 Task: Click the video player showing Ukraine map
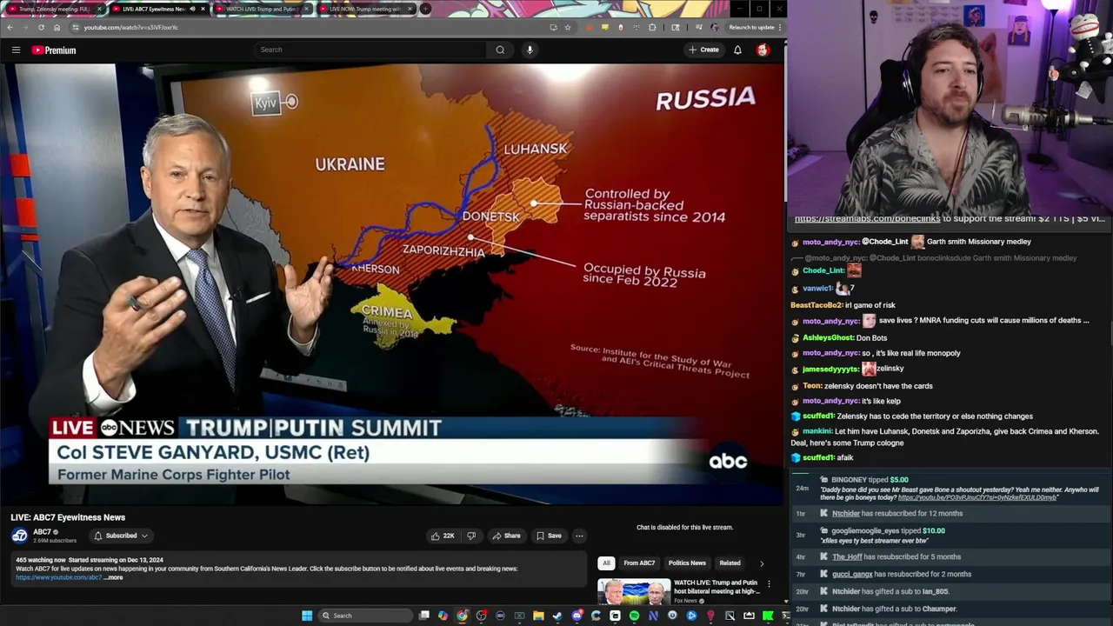392,283
